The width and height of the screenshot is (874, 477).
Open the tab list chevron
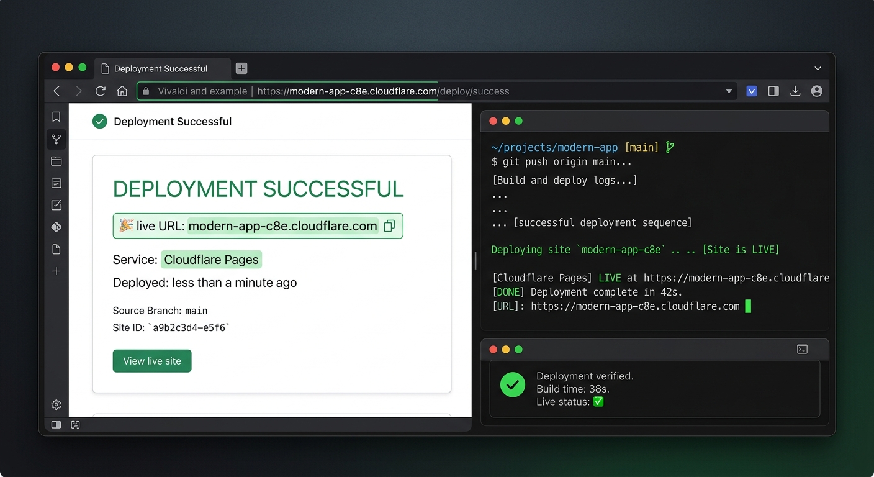(818, 68)
